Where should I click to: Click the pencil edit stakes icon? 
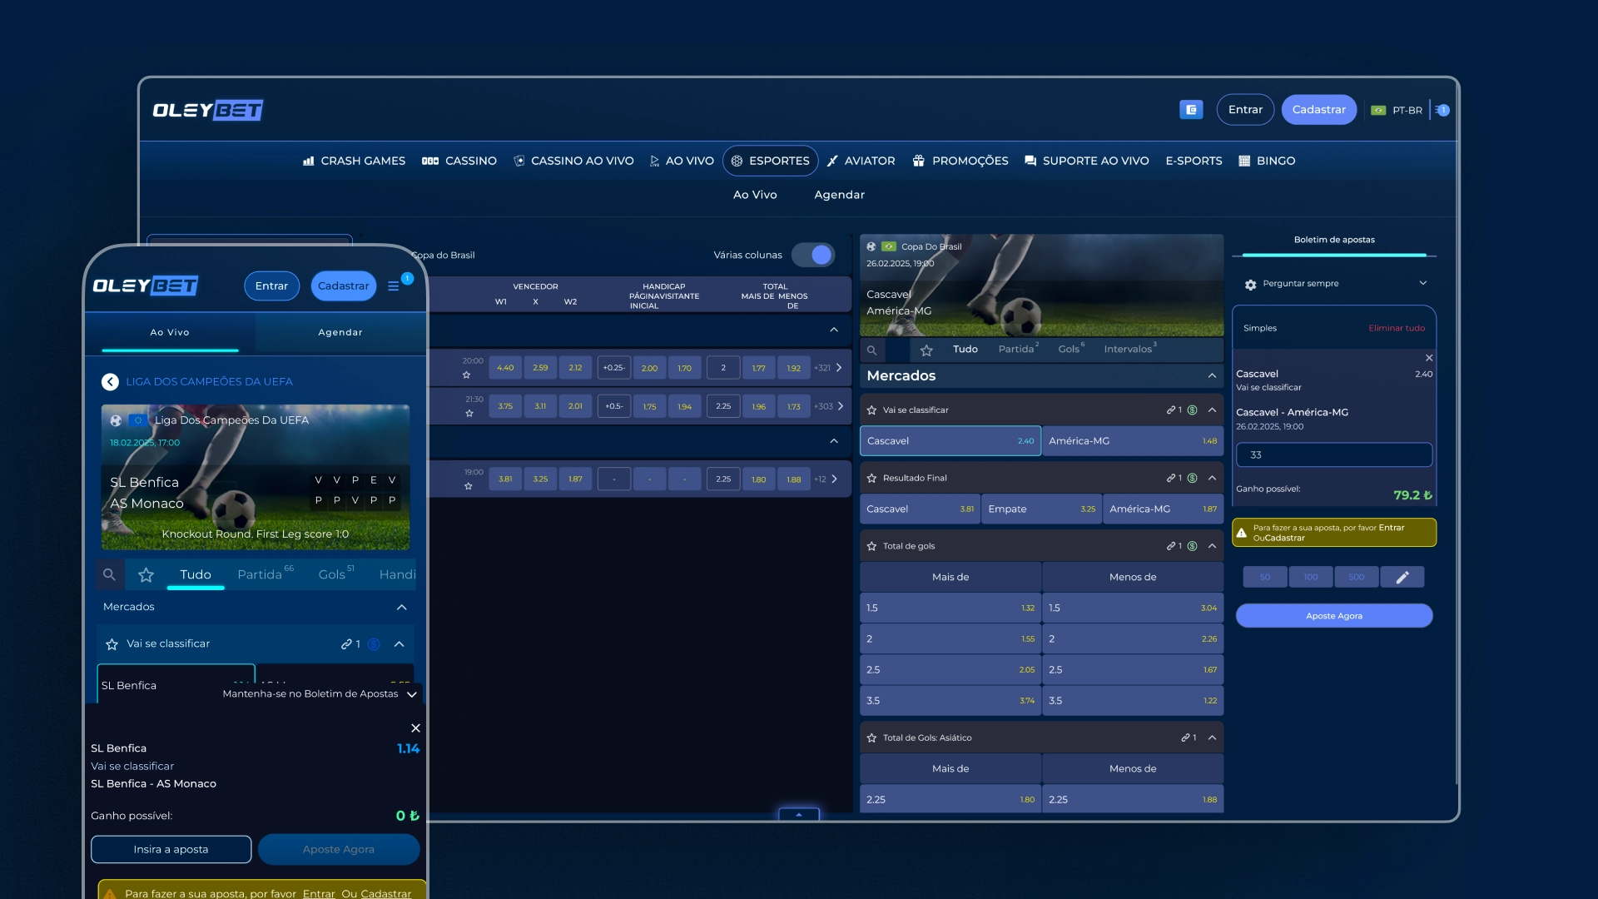pyautogui.click(x=1402, y=577)
